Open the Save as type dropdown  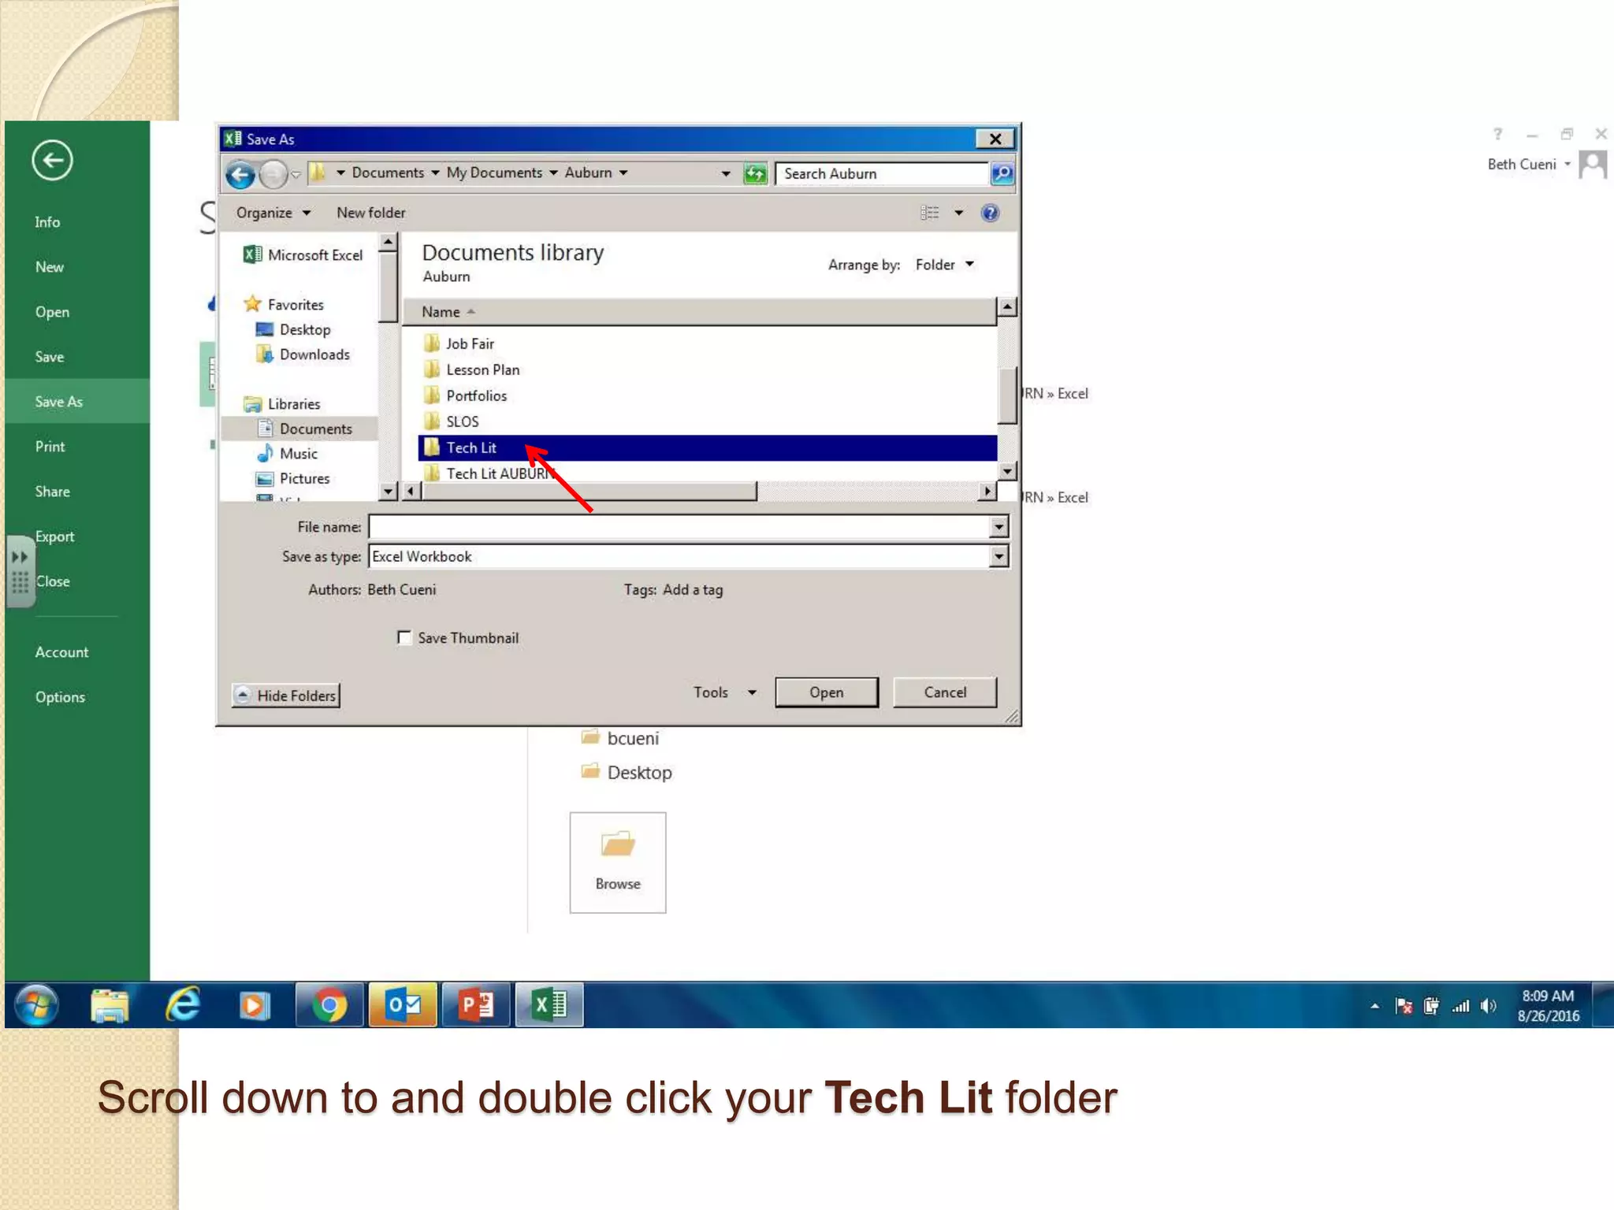click(999, 557)
